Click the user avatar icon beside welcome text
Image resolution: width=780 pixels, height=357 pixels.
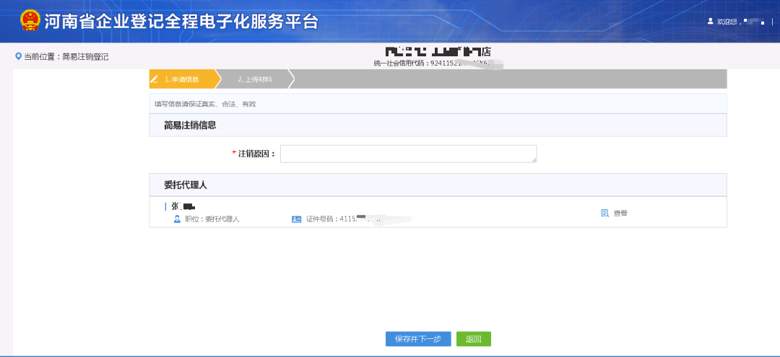coord(710,22)
